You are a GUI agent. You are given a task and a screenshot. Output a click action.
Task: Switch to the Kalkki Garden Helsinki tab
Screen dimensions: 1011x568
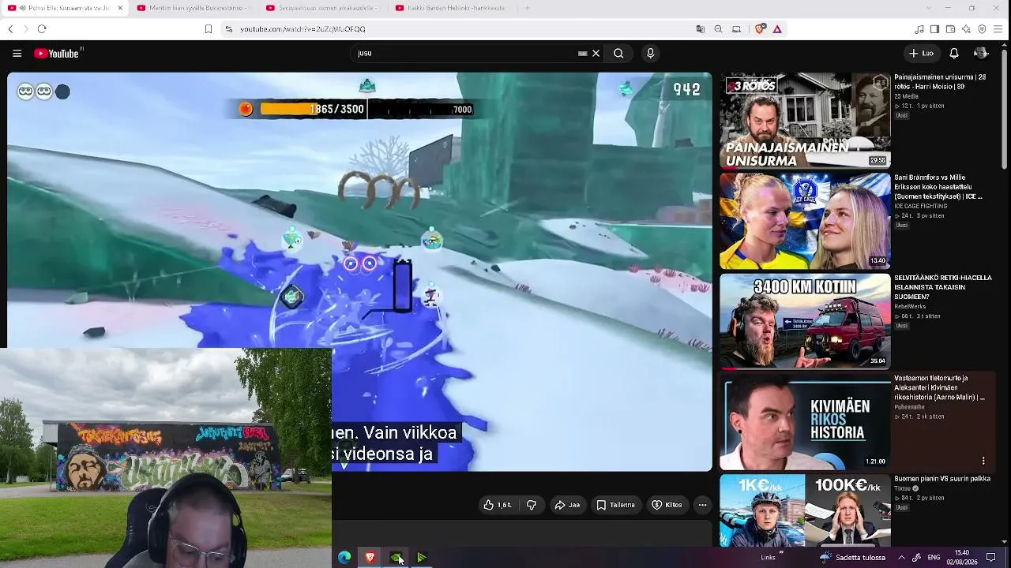pos(452,8)
